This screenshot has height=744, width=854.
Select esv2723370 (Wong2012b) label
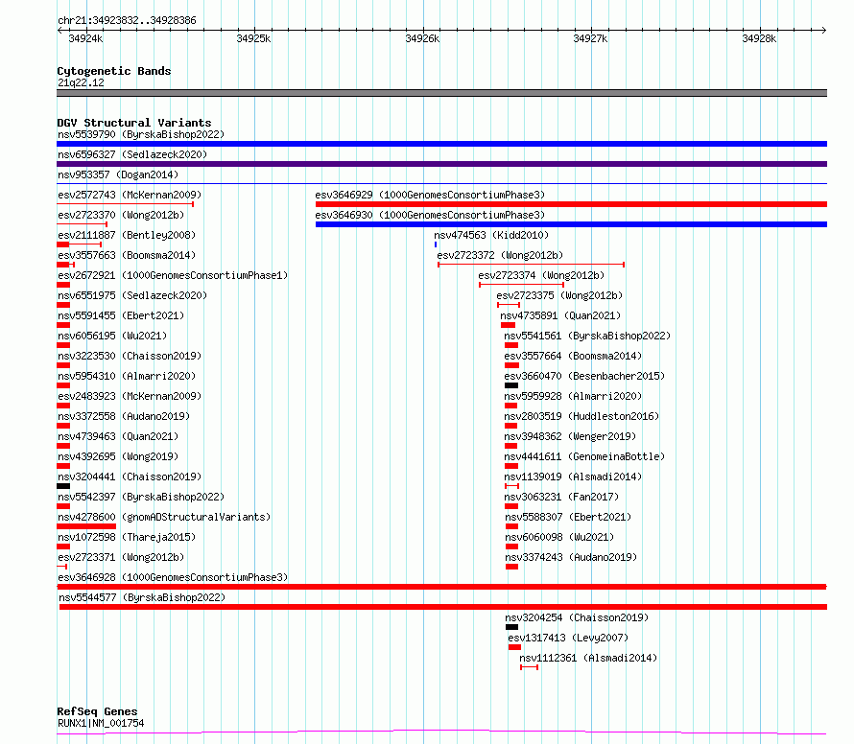click(x=121, y=215)
